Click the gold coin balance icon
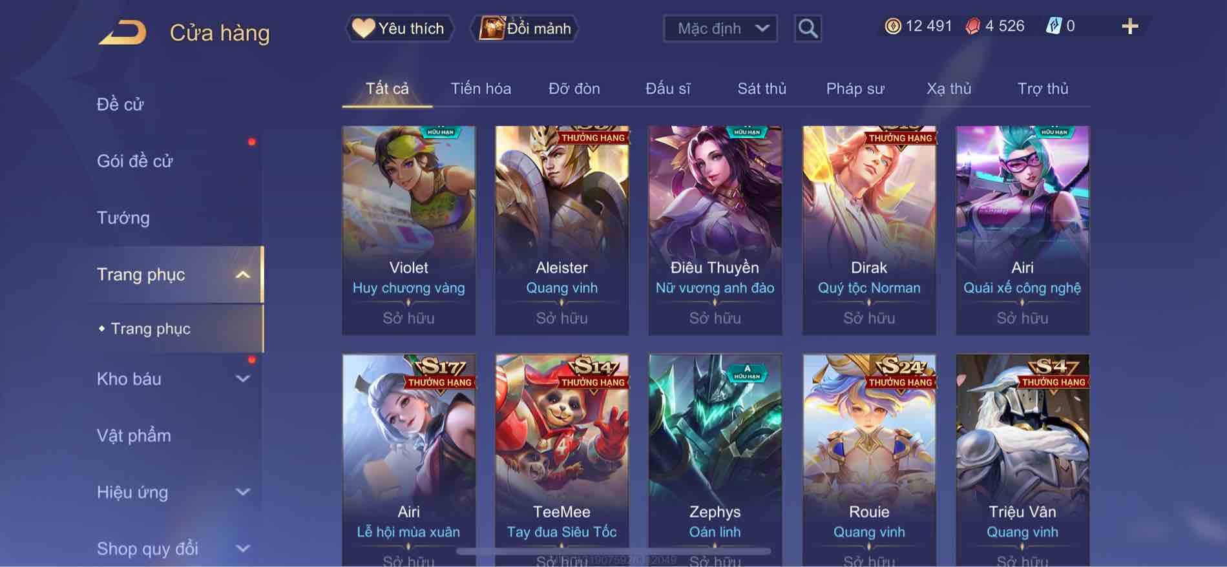This screenshot has width=1227, height=567. click(x=892, y=26)
